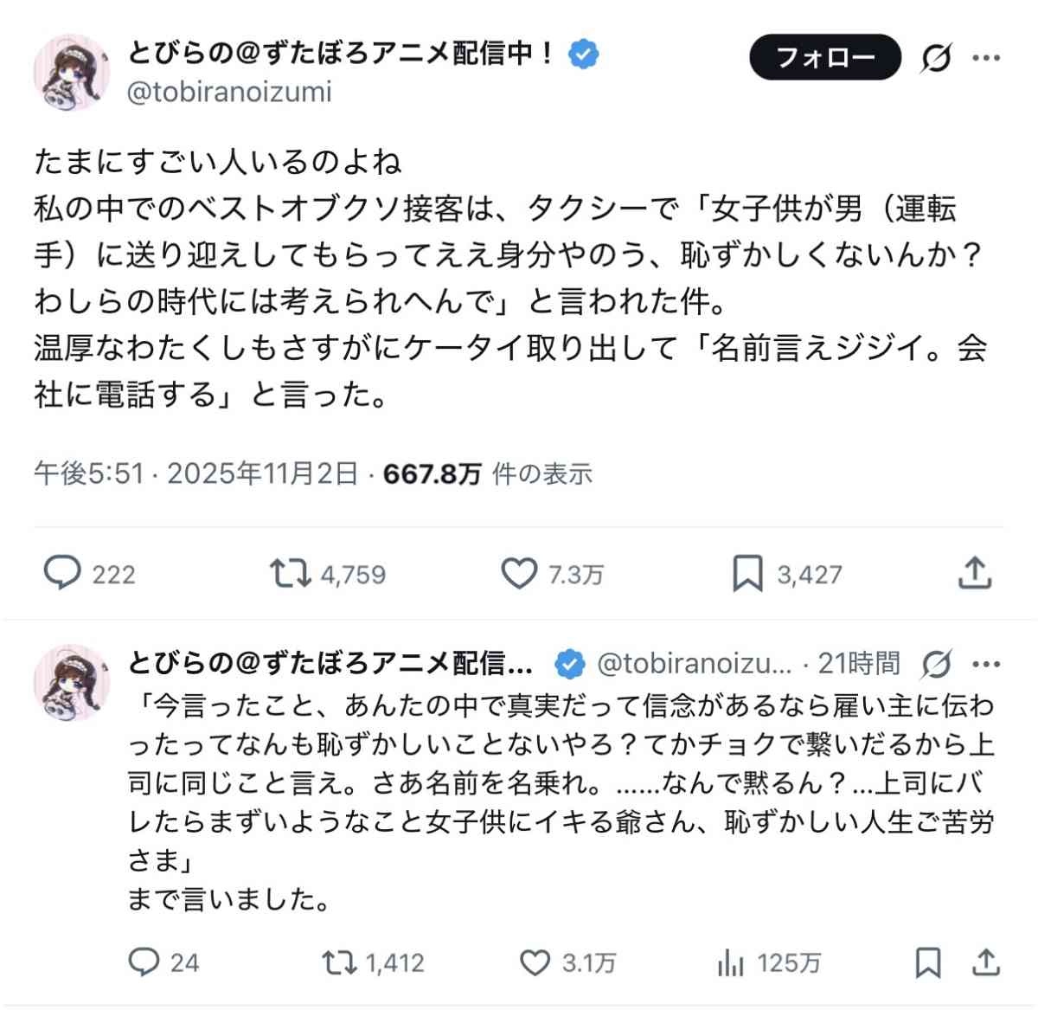1038x1010 pixels.
Task: Like the main post with 7.3万 likes
Action: click(519, 573)
